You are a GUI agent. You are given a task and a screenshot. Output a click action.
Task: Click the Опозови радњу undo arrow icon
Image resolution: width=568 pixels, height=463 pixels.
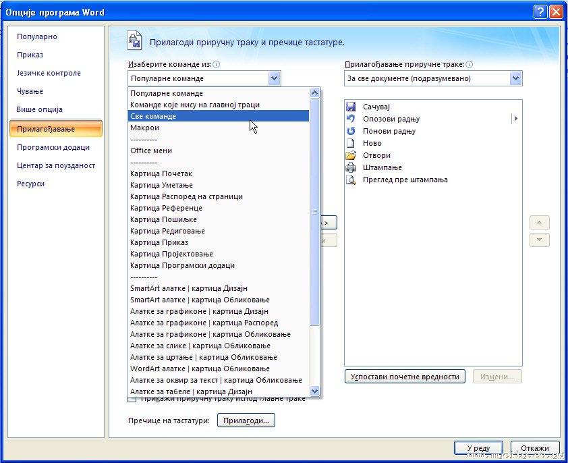(x=351, y=119)
